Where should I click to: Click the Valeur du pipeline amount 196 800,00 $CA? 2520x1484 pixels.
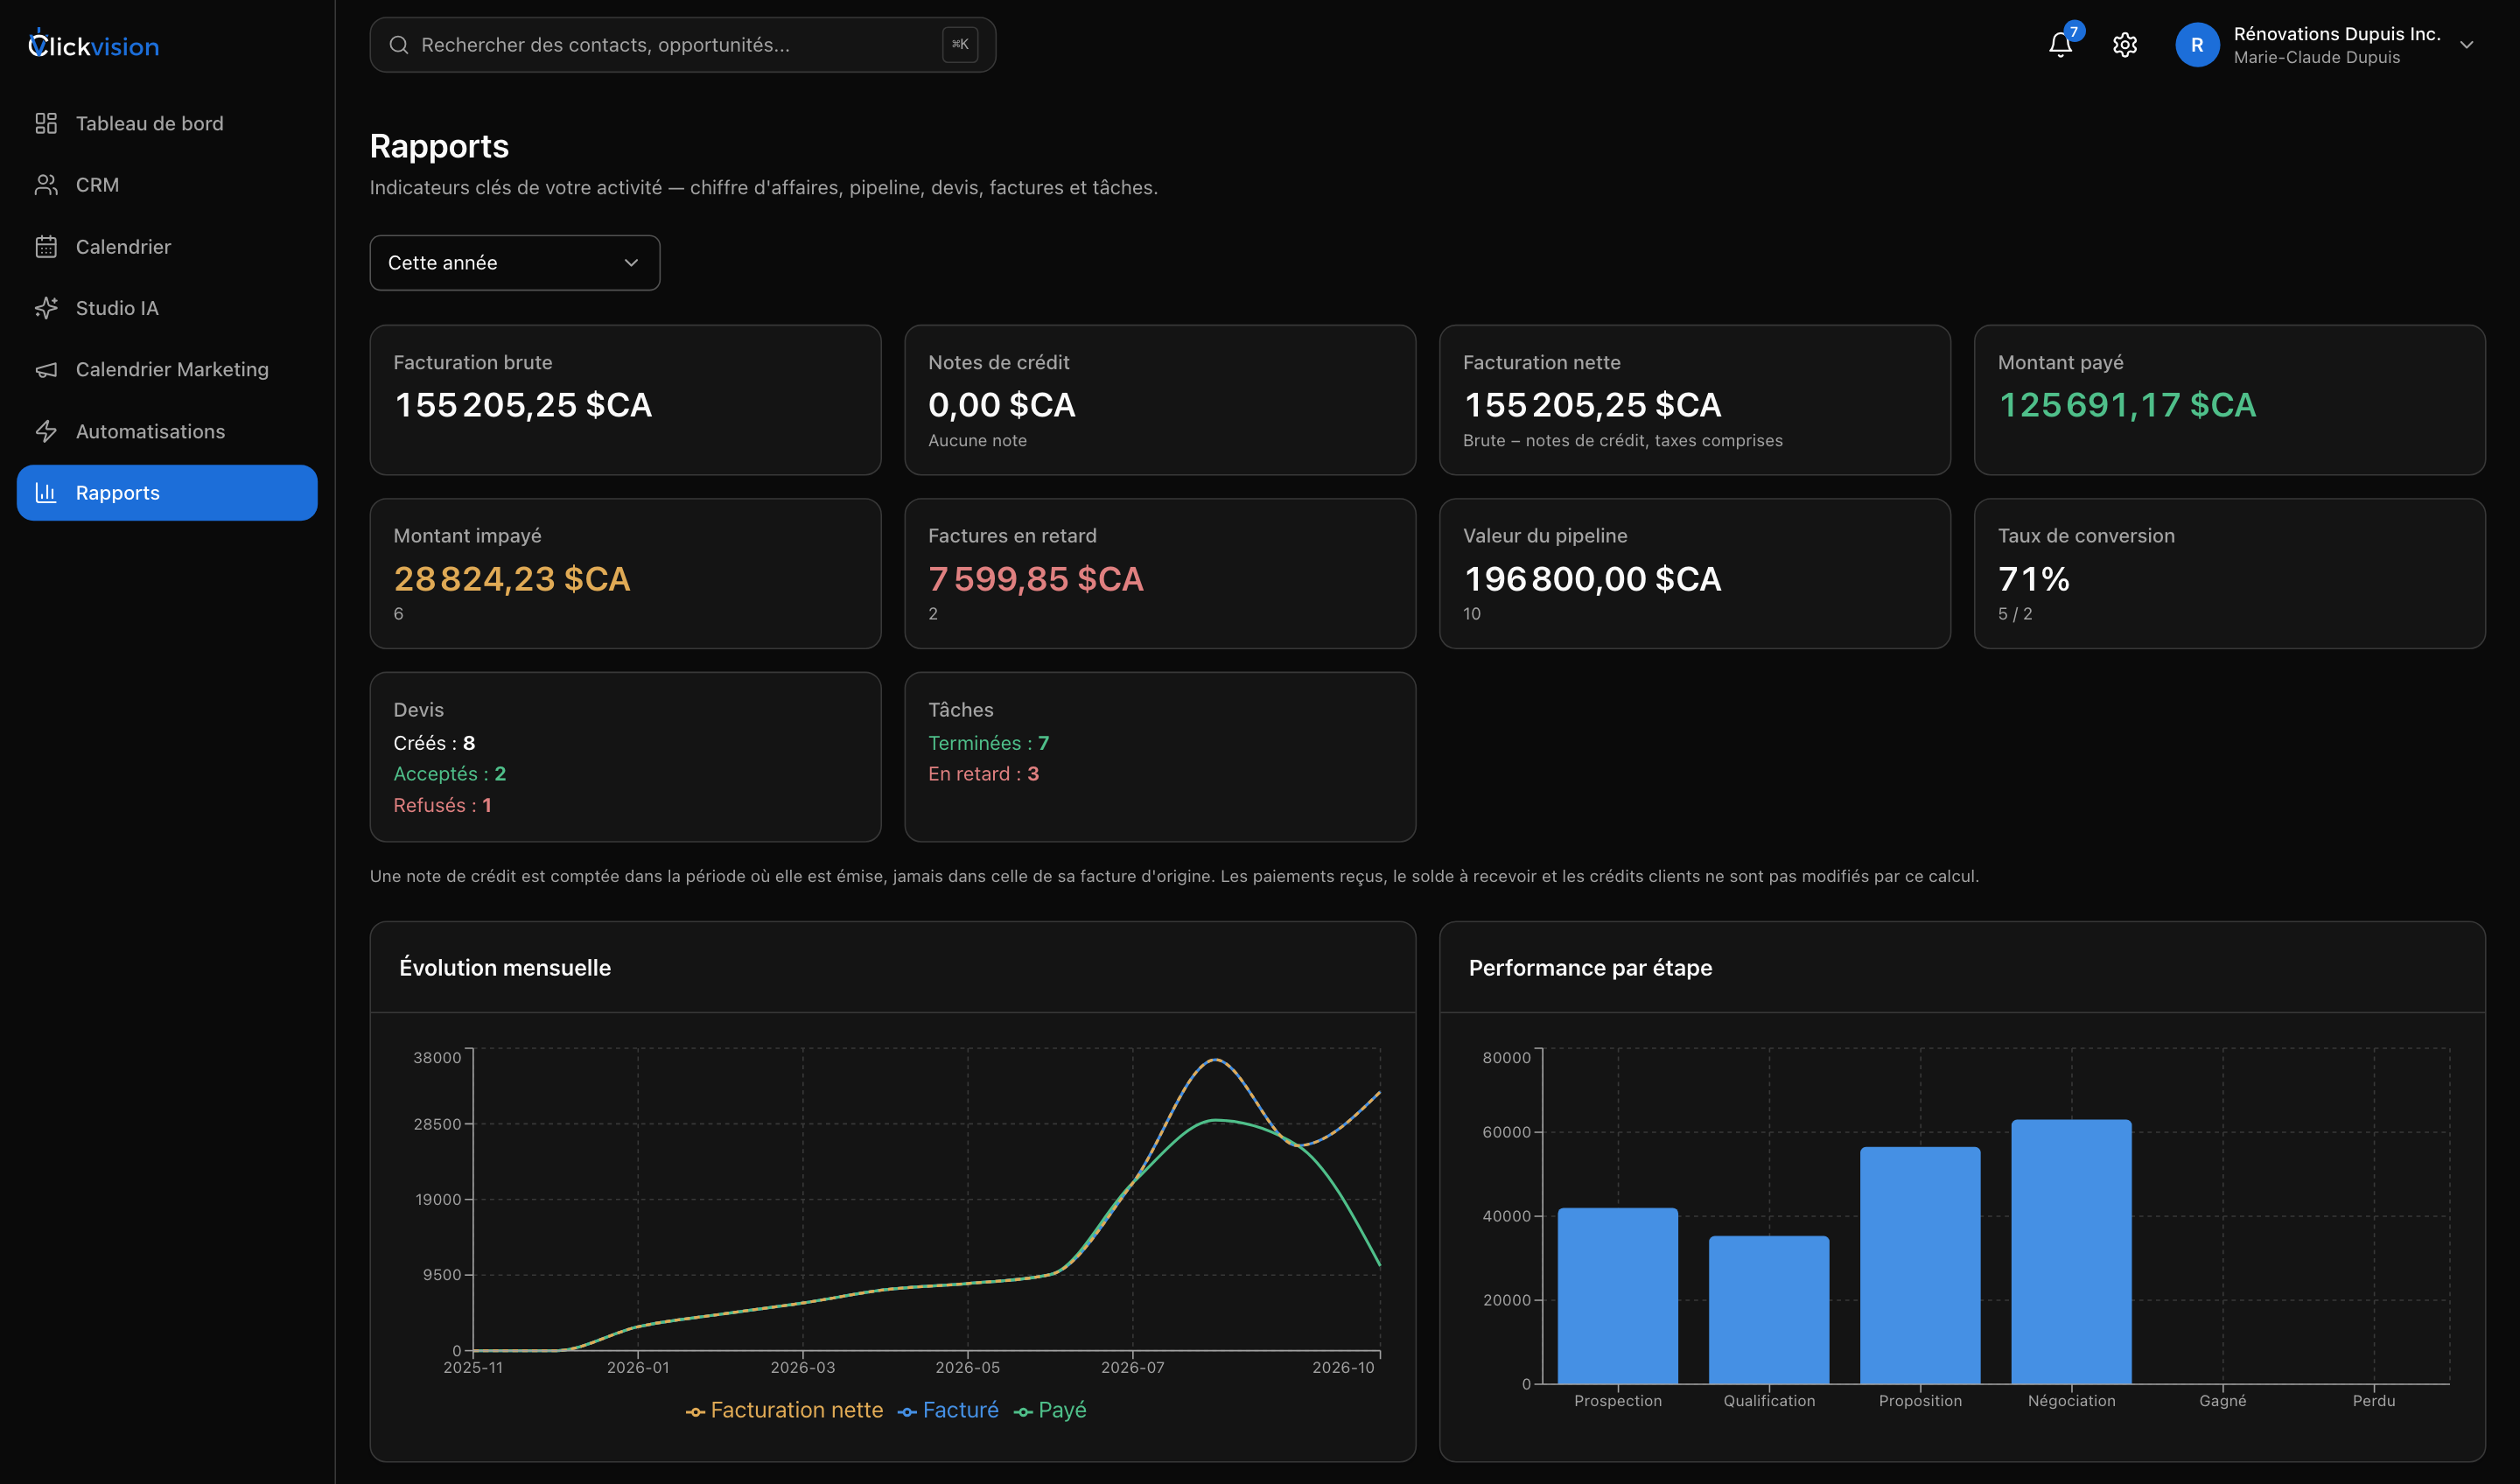[1592, 579]
